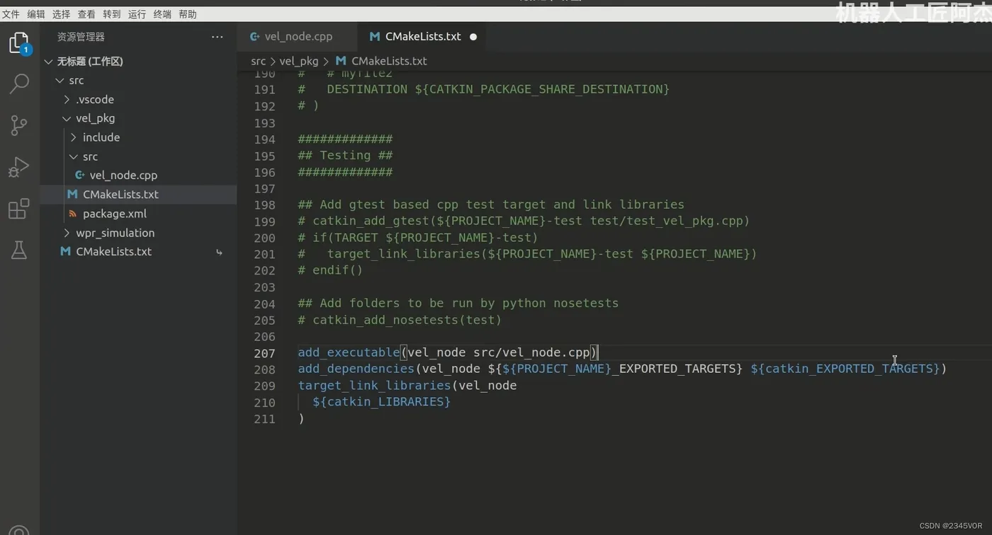Open the Testing flask icon
The height and width of the screenshot is (535, 992).
(19, 250)
